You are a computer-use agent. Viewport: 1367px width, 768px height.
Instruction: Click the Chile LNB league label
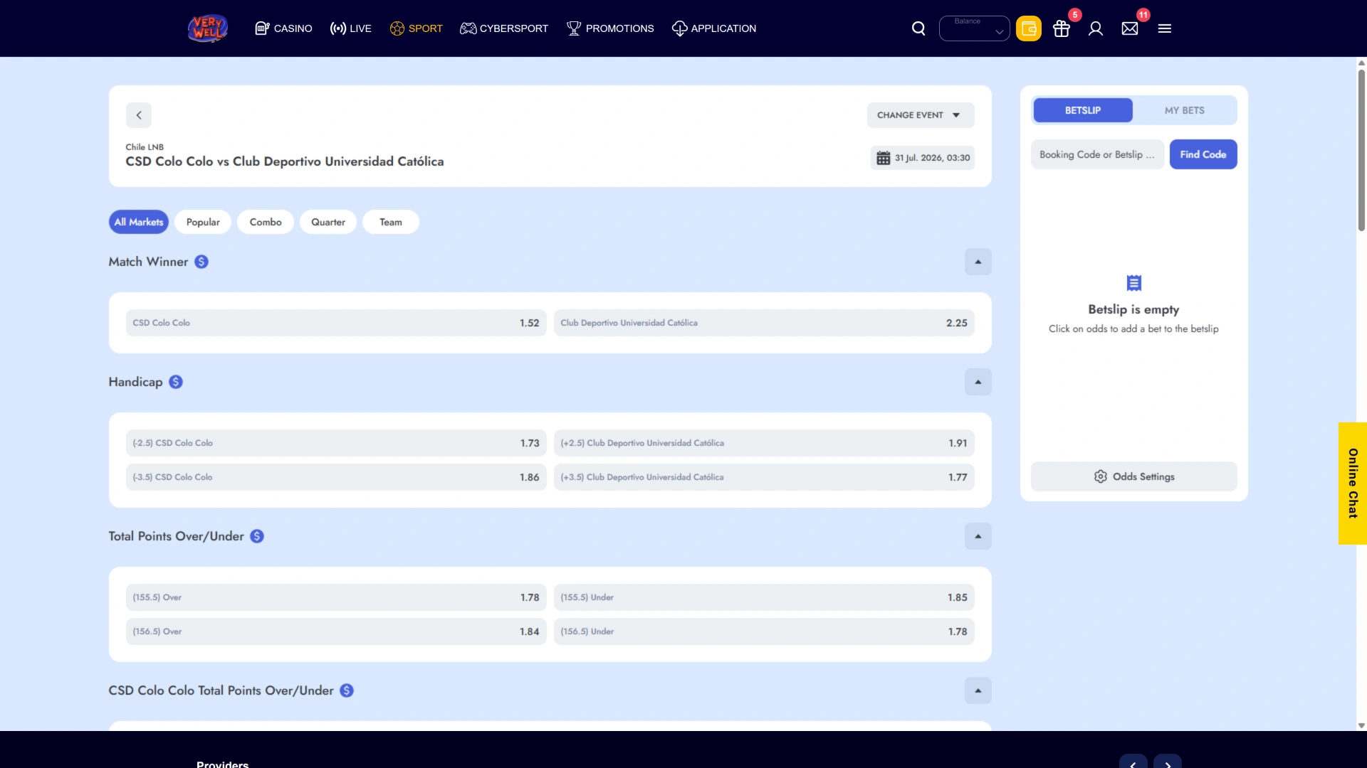click(145, 147)
